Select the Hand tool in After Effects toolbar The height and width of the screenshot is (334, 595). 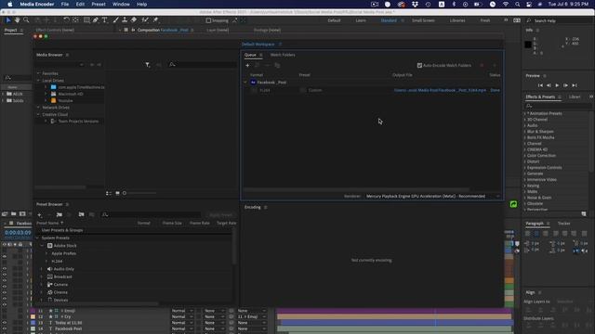(17, 20)
